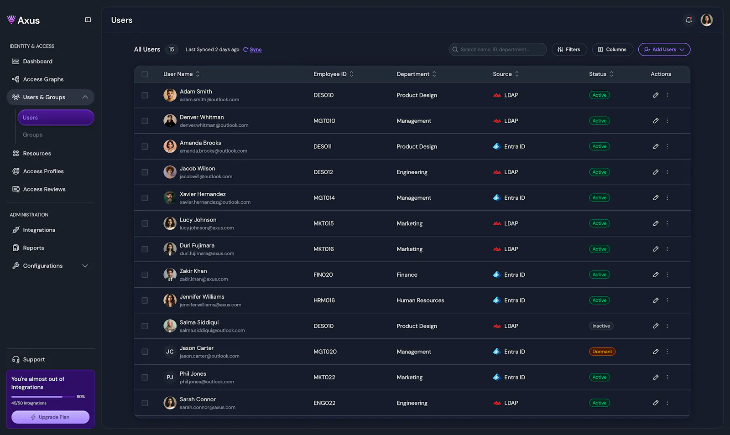Click the Axus logo

pyautogui.click(x=24, y=20)
